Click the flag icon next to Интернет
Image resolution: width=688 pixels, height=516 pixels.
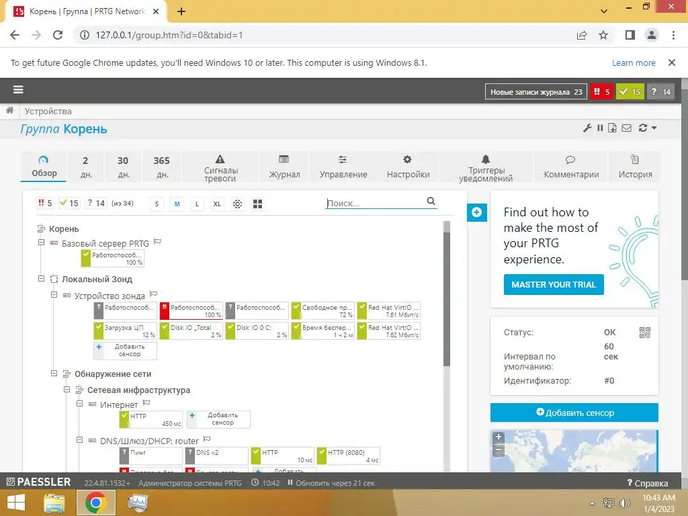[x=146, y=403]
